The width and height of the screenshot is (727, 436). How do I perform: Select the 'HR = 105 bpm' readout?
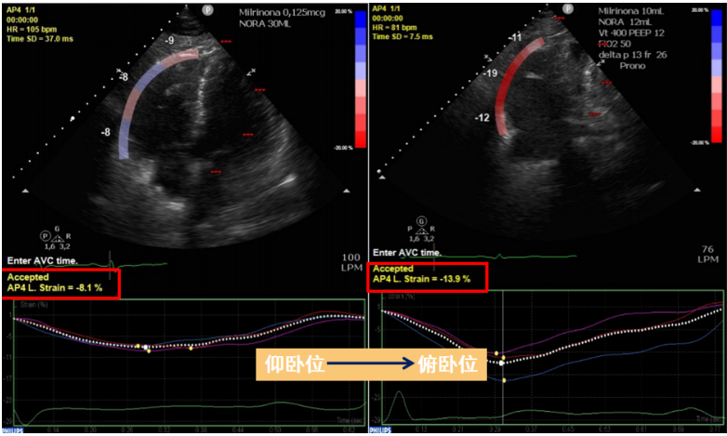click(32, 29)
